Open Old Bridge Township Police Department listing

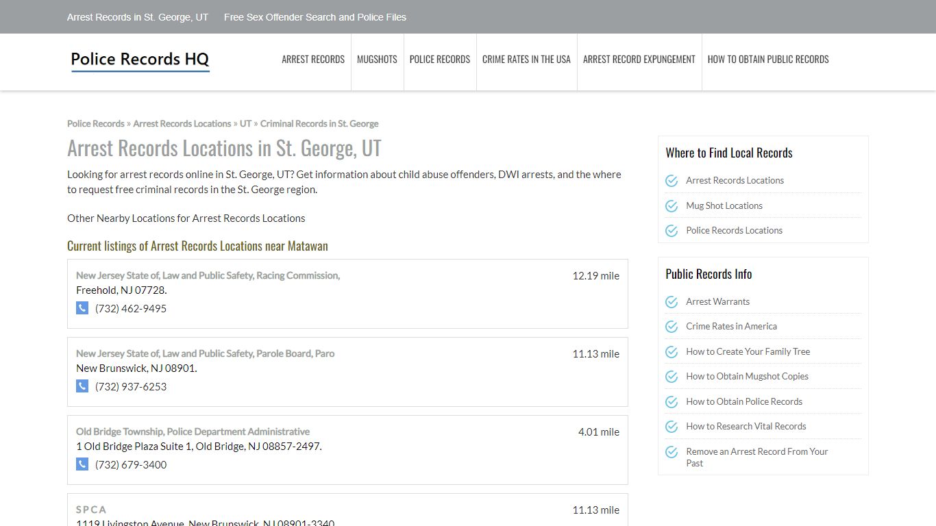(x=193, y=431)
